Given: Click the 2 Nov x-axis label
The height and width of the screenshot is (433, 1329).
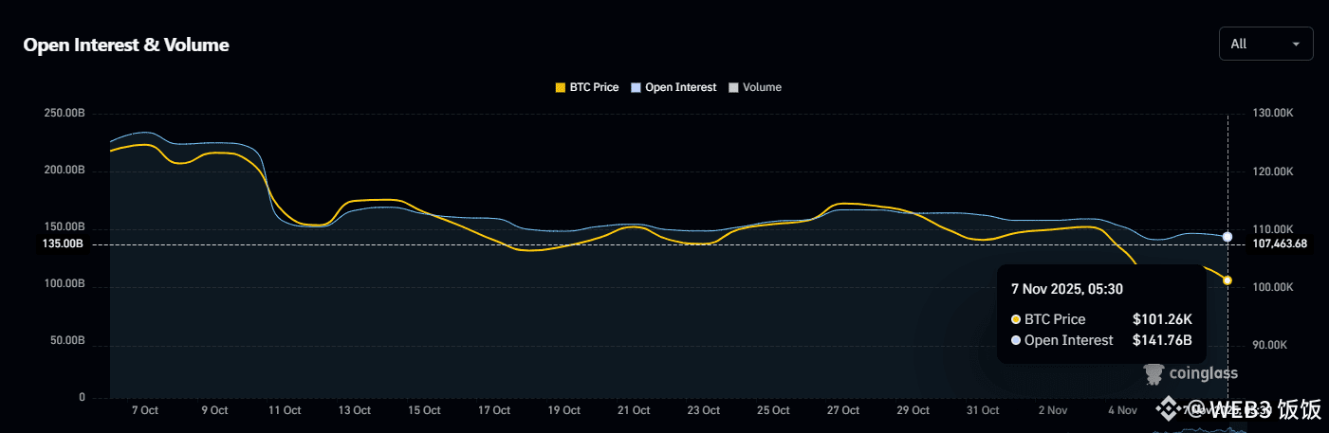Looking at the screenshot, I should pos(1053,410).
